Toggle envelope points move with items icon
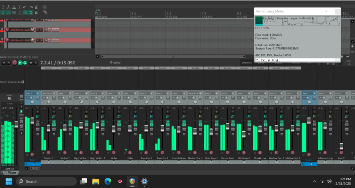Image resolution: width=355 pixels, height=188 pixels. [x=19, y=13]
